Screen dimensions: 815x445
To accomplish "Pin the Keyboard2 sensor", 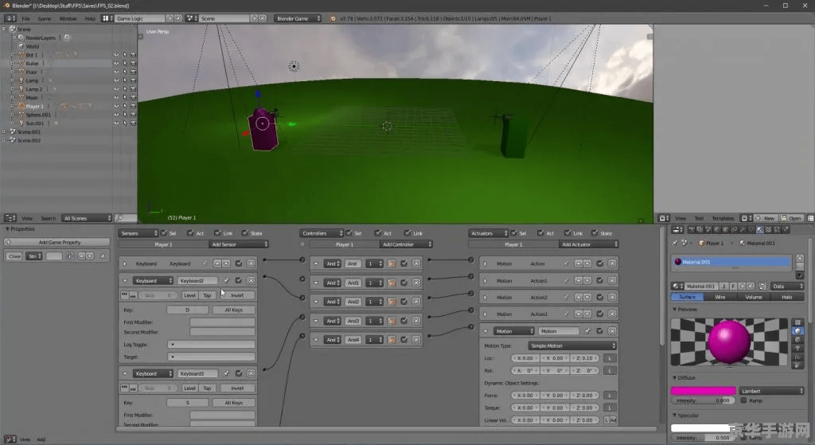I will [226, 281].
